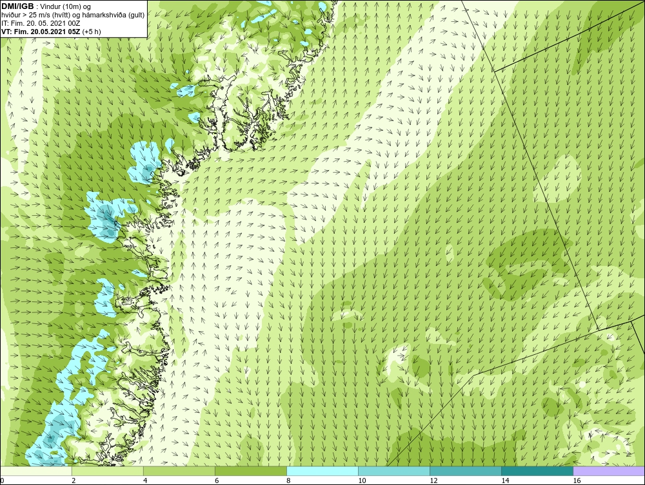This screenshot has height=485, width=645.
Task: Select the 14–16 m/s dark teal swatch
Action: pyautogui.click(x=537, y=471)
